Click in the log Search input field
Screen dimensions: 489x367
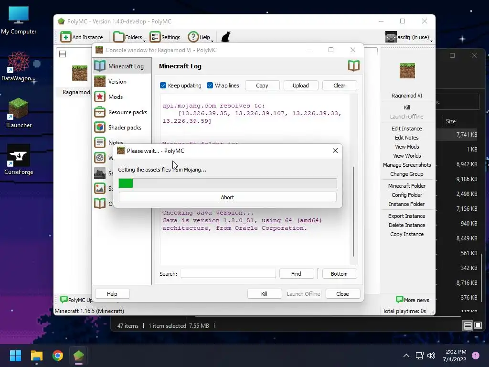click(228, 274)
